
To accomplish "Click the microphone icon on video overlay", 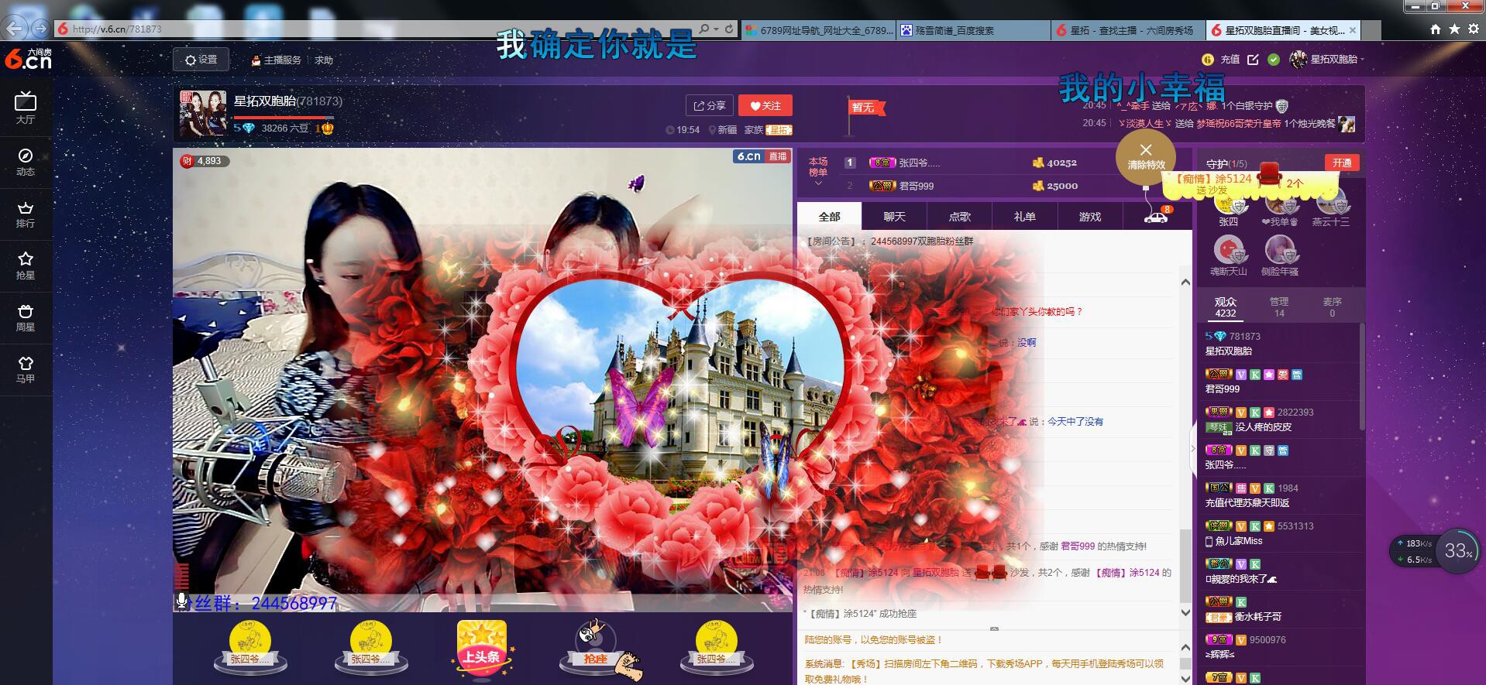I will click(x=182, y=601).
